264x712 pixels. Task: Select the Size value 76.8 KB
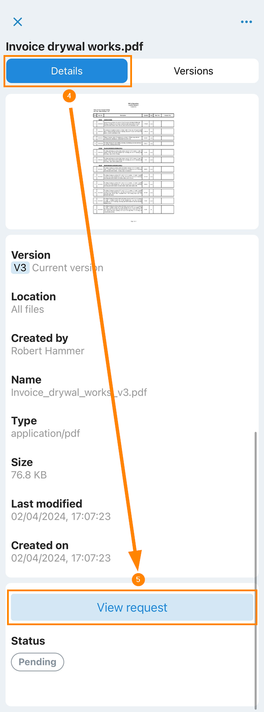pos(29,475)
